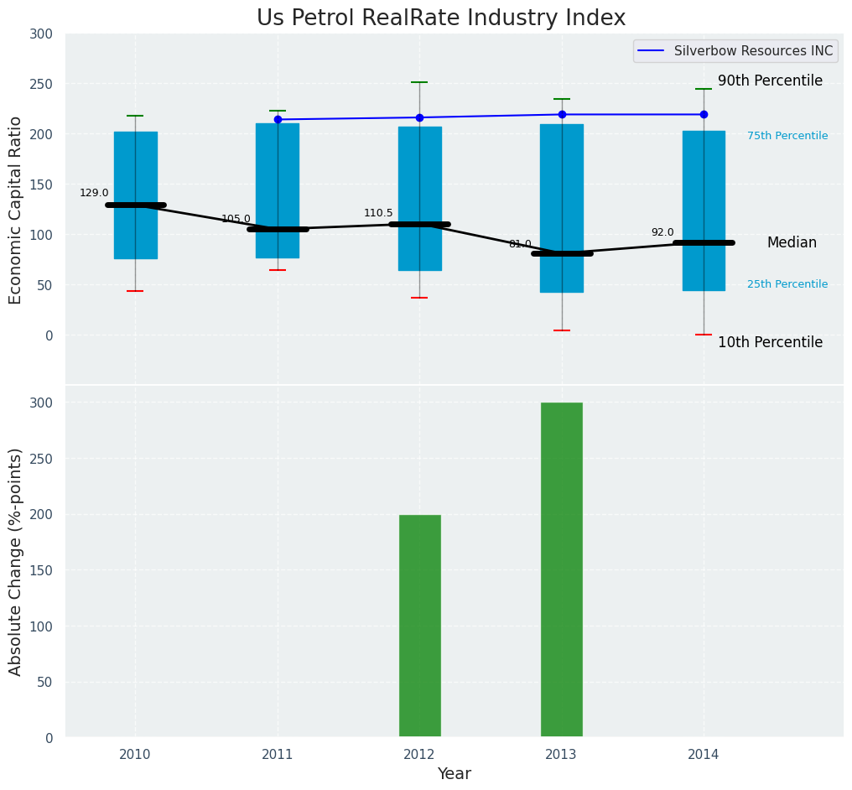The image size is (852, 790).
Task: Click the 250 tick on the lower y-axis
Action: pyautogui.click(x=42, y=459)
